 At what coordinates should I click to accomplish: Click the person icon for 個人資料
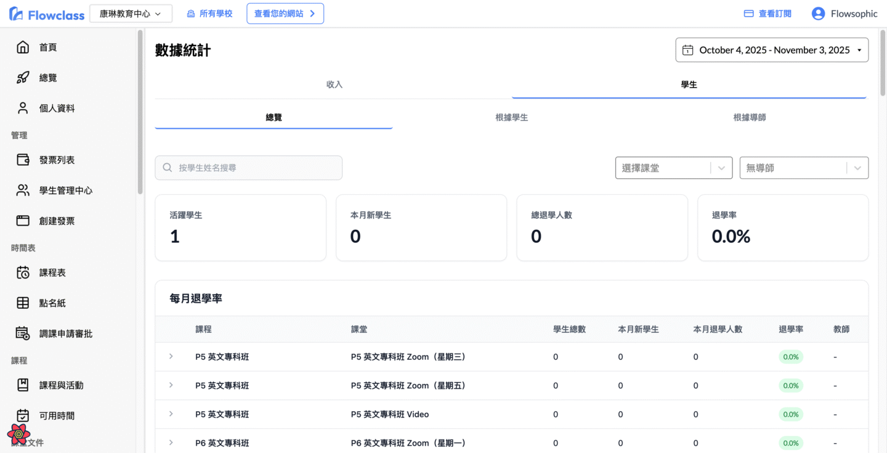[23, 108]
